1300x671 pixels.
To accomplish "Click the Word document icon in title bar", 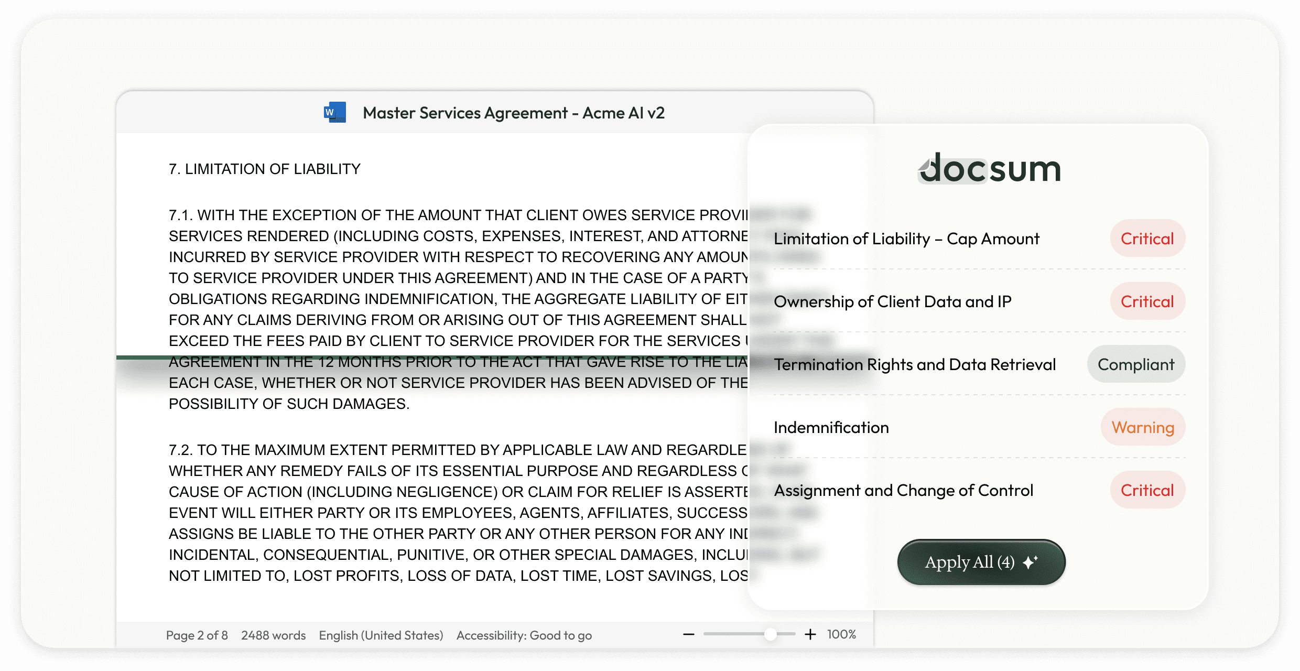I will pyautogui.click(x=334, y=112).
